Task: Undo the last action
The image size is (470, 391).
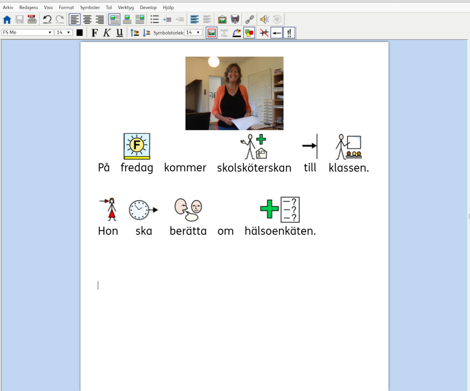Action: click(48, 18)
